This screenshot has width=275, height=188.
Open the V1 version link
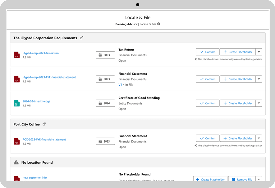click(x=120, y=85)
